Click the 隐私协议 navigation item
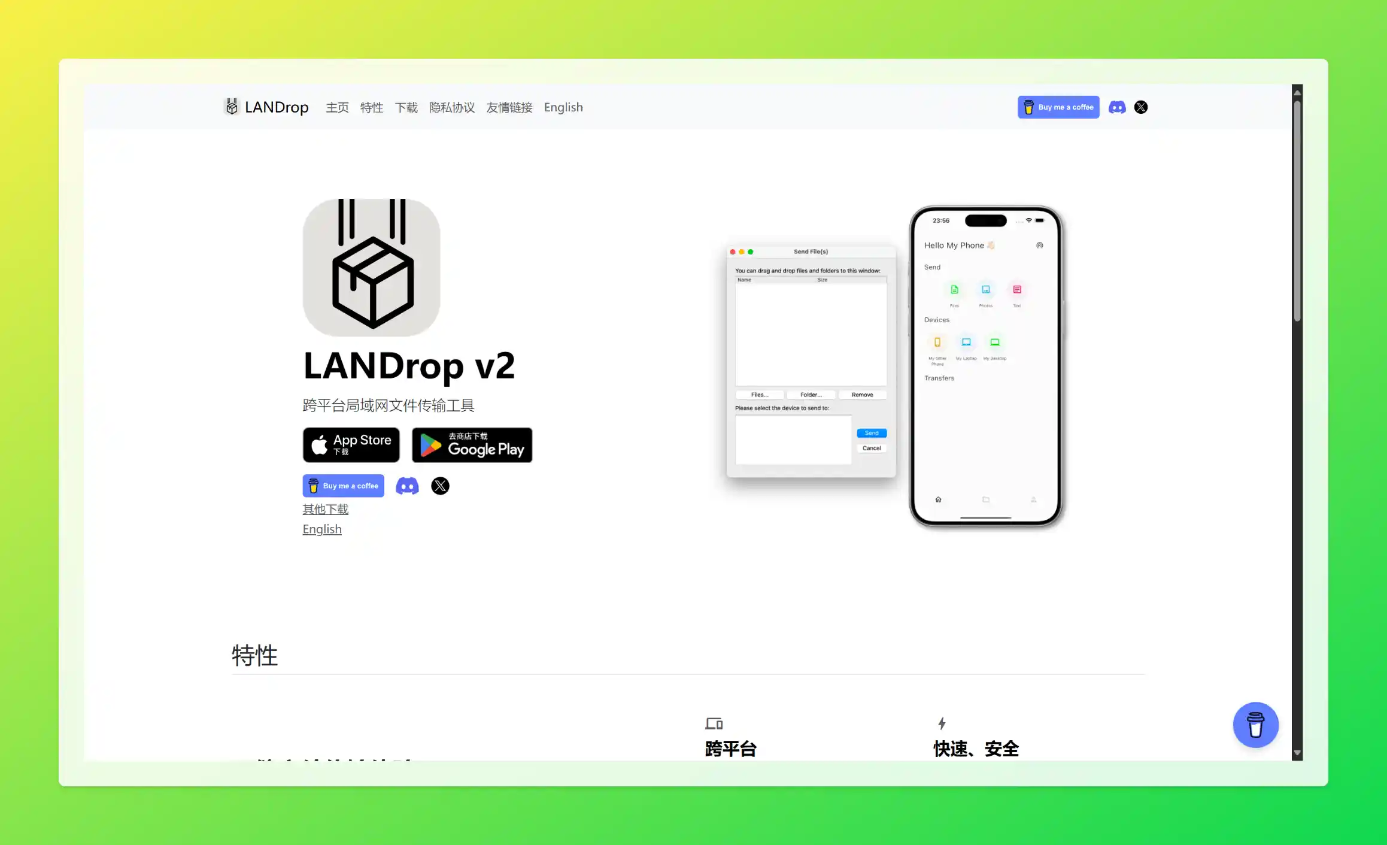 [452, 107]
